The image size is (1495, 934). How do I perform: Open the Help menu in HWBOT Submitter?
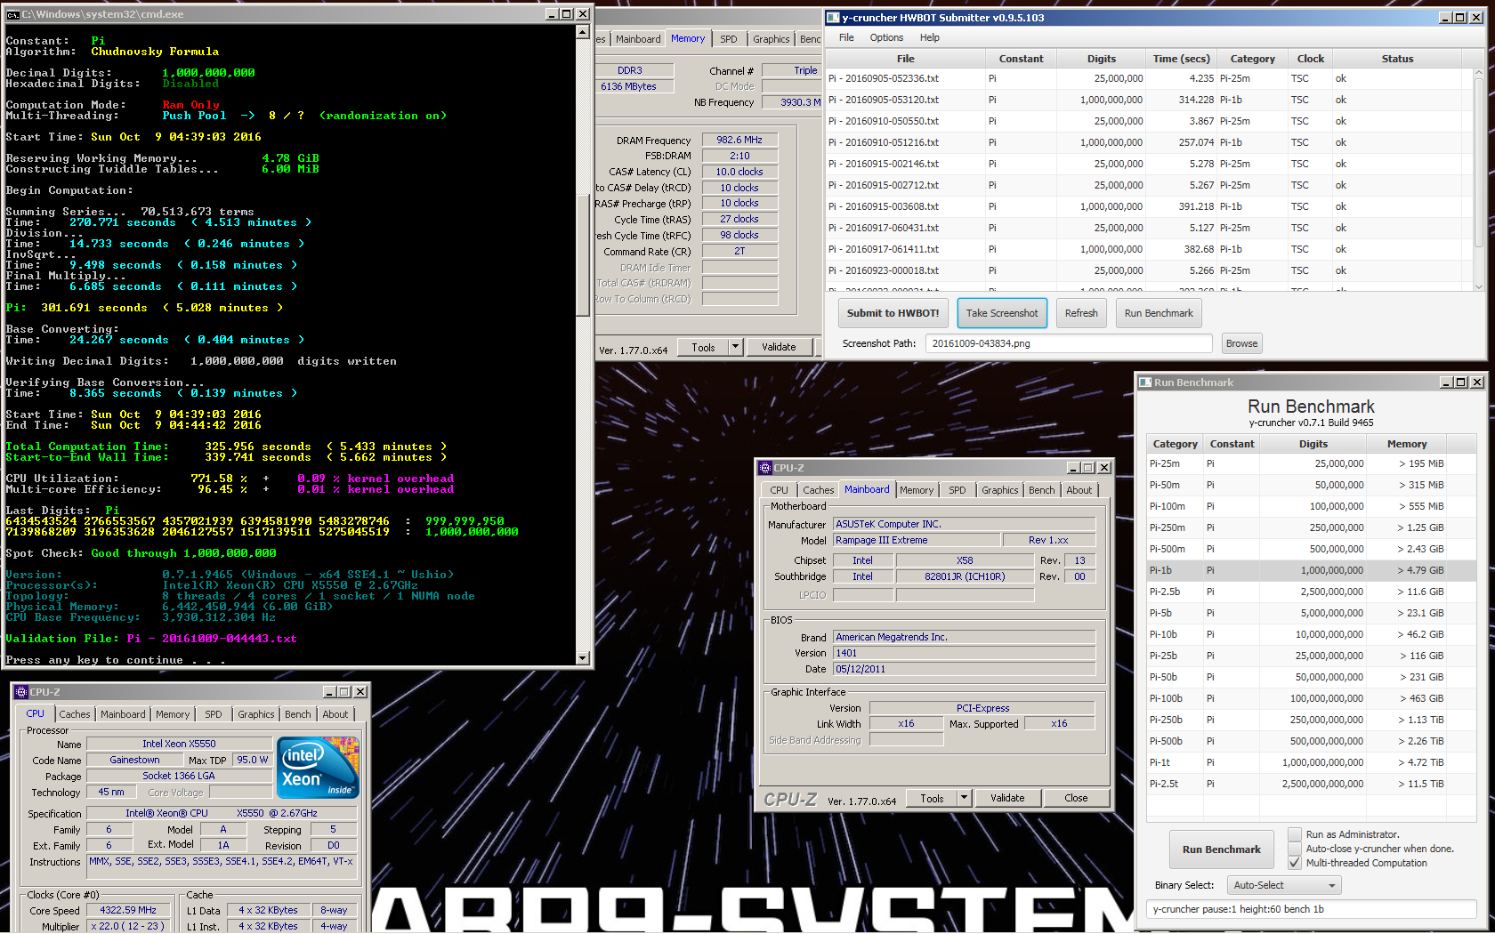click(x=930, y=37)
